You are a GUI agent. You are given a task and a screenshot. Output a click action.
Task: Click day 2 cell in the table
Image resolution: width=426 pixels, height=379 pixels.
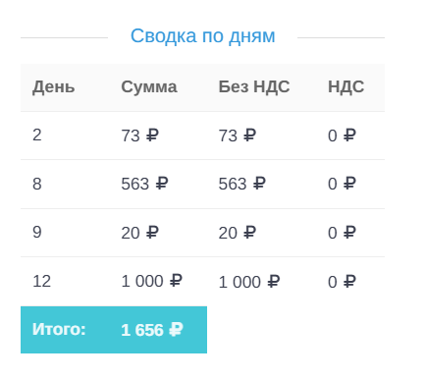click(37, 135)
